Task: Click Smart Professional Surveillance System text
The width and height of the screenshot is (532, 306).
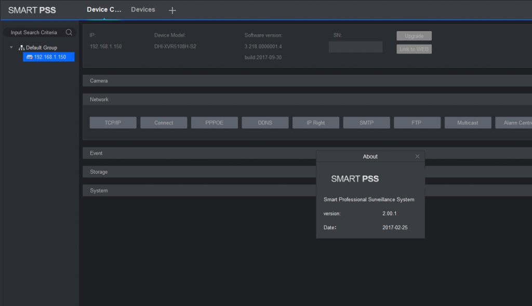Action: click(369, 200)
